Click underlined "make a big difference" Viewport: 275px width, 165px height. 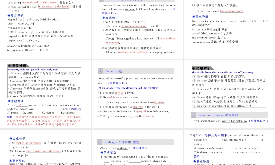point(235,121)
